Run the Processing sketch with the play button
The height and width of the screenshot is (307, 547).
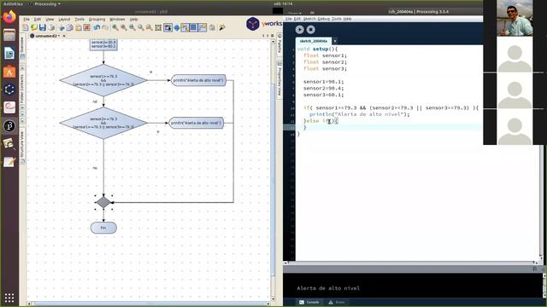299,30
